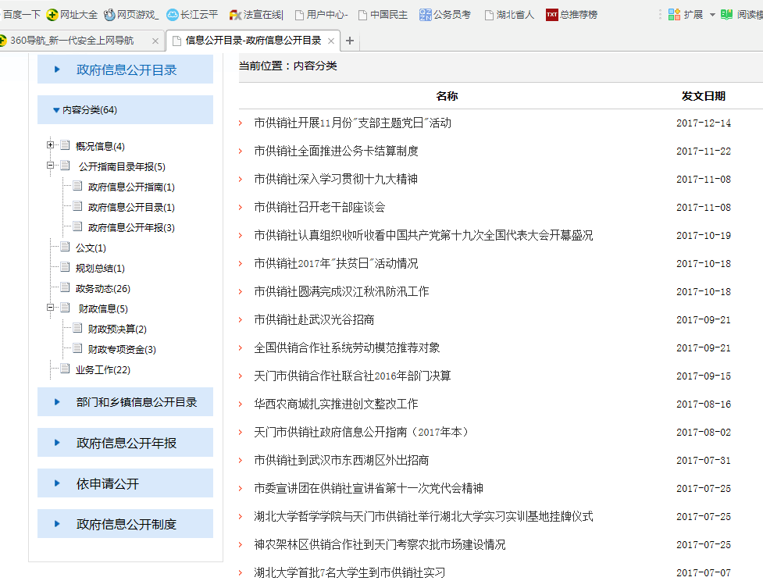Open a new browser tab
This screenshot has width=763, height=588.
[349, 41]
